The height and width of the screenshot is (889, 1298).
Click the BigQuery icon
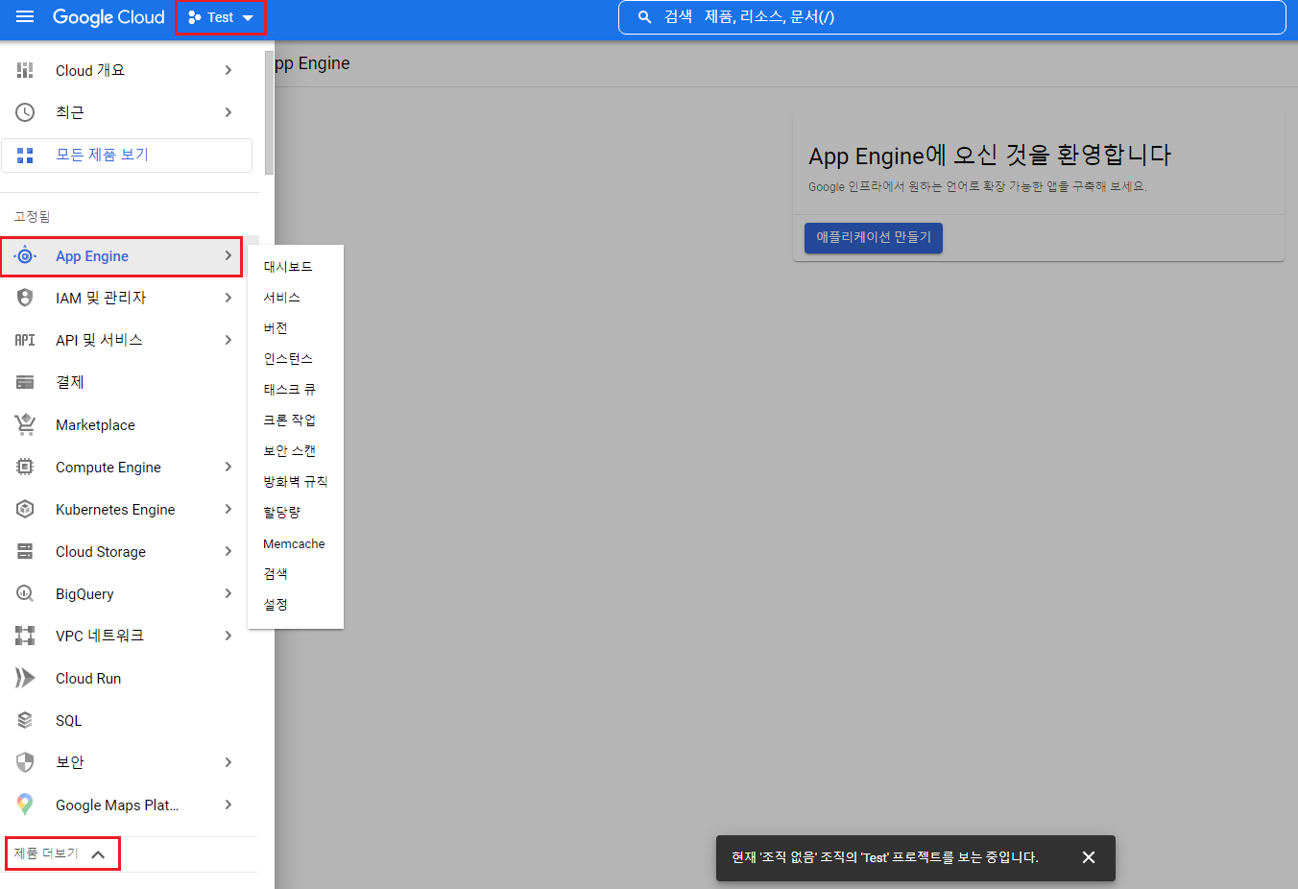pos(25,593)
